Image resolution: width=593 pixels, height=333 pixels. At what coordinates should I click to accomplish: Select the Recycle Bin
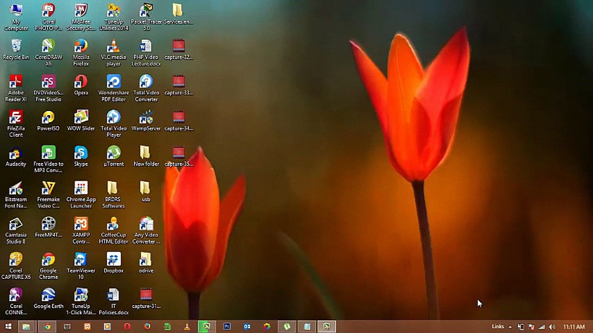[x=16, y=49]
